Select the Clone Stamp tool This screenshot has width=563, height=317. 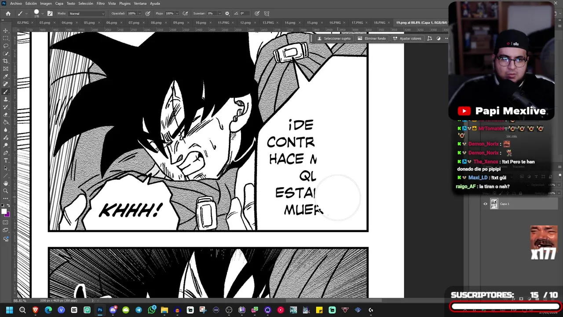click(x=6, y=100)
